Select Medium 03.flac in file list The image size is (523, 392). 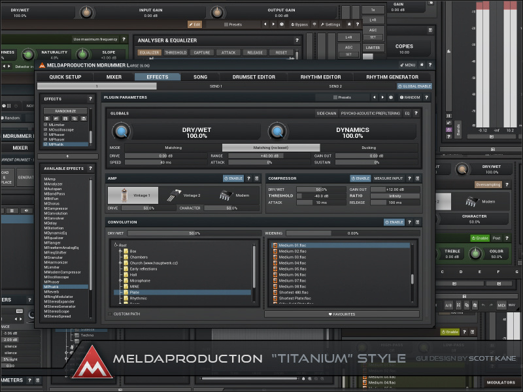[x=293, y=257]
